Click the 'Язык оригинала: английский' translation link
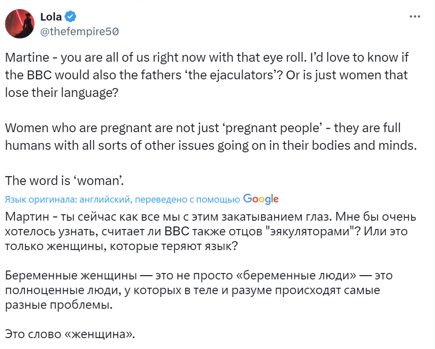The height and width of the screenshot is (349, 435). tap(123, 199)
